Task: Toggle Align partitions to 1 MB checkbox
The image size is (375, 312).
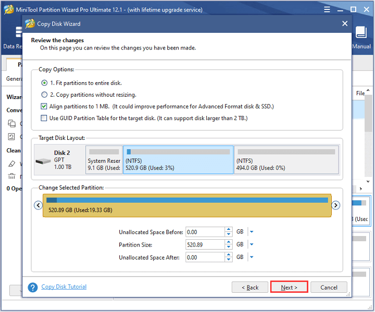Action: (x=44, y=106)
